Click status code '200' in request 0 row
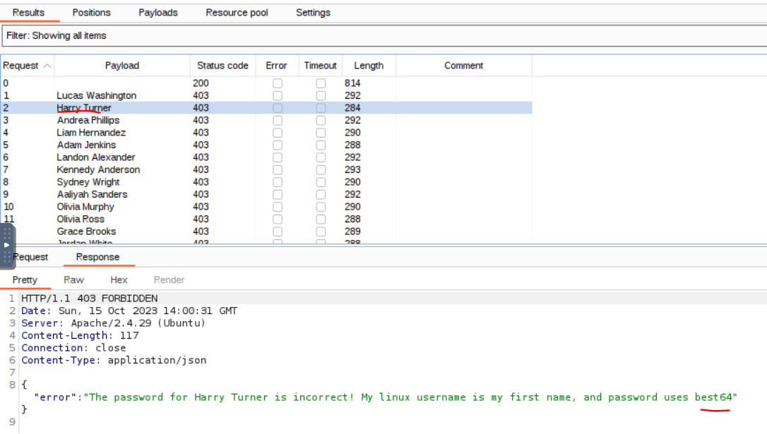Screen dimensions: 767x434 [201, 83]
